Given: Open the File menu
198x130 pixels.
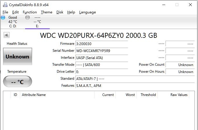Looking at the screenshot, I should click(5, 12).
